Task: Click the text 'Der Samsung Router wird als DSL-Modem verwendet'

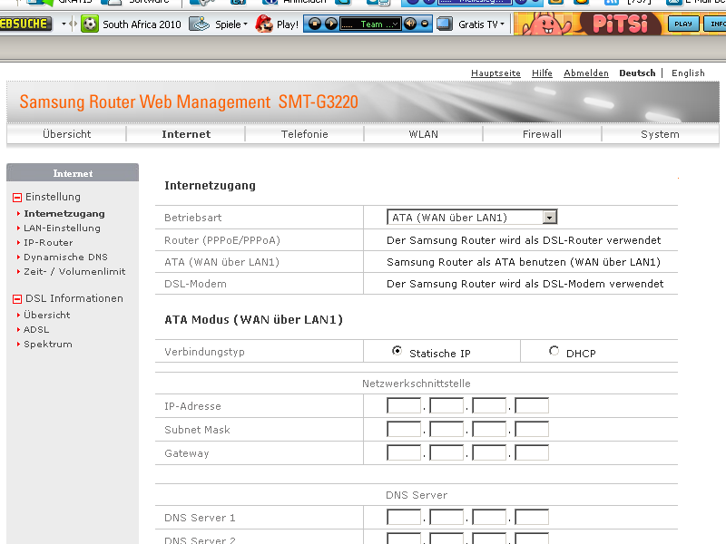Action: (525, 284)
